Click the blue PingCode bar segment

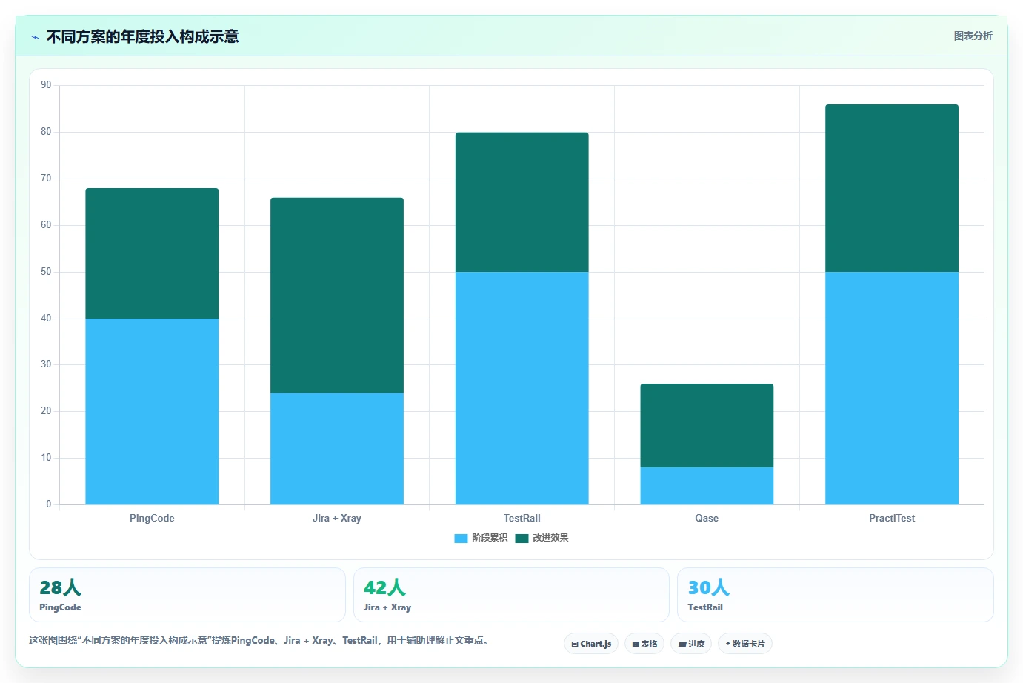[x=152, y=411]
